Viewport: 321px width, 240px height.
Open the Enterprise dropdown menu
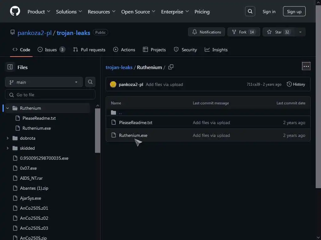[x=175, y=12]
